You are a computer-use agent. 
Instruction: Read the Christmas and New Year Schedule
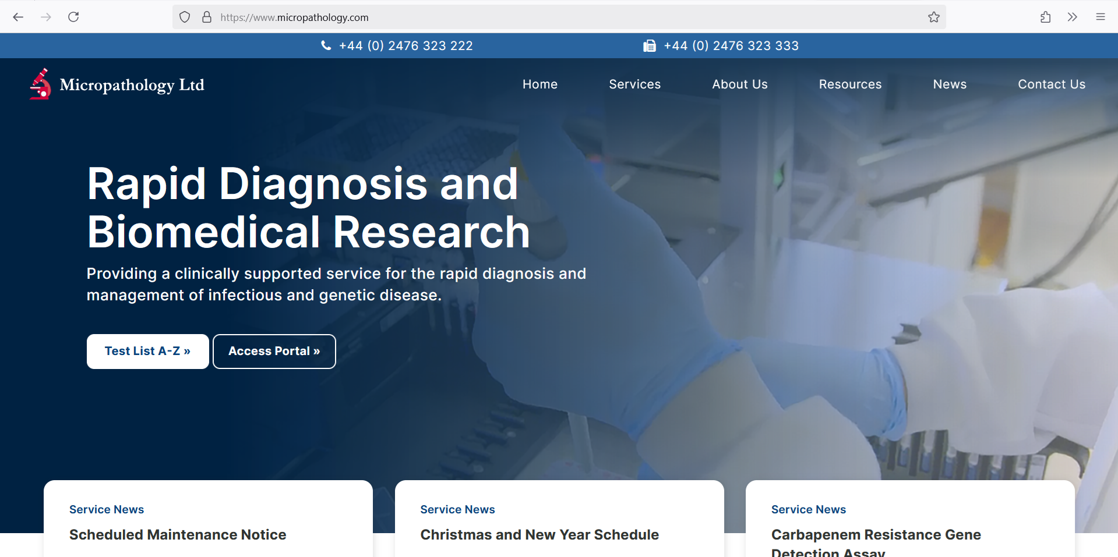click(539, 534)
